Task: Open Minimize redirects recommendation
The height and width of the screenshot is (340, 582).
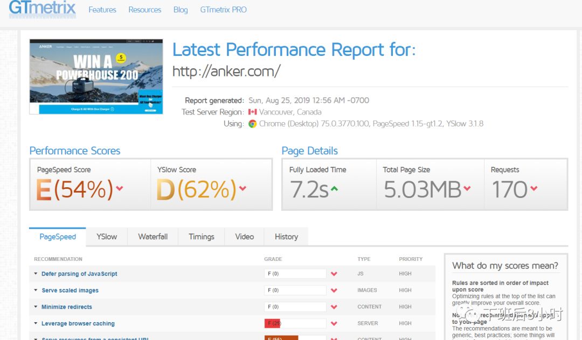Action: click(67, 307)
